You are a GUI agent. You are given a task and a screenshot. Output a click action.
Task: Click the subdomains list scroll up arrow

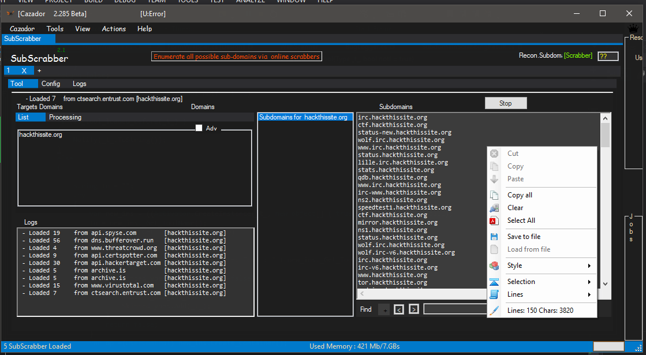click(x=605, y=118)
